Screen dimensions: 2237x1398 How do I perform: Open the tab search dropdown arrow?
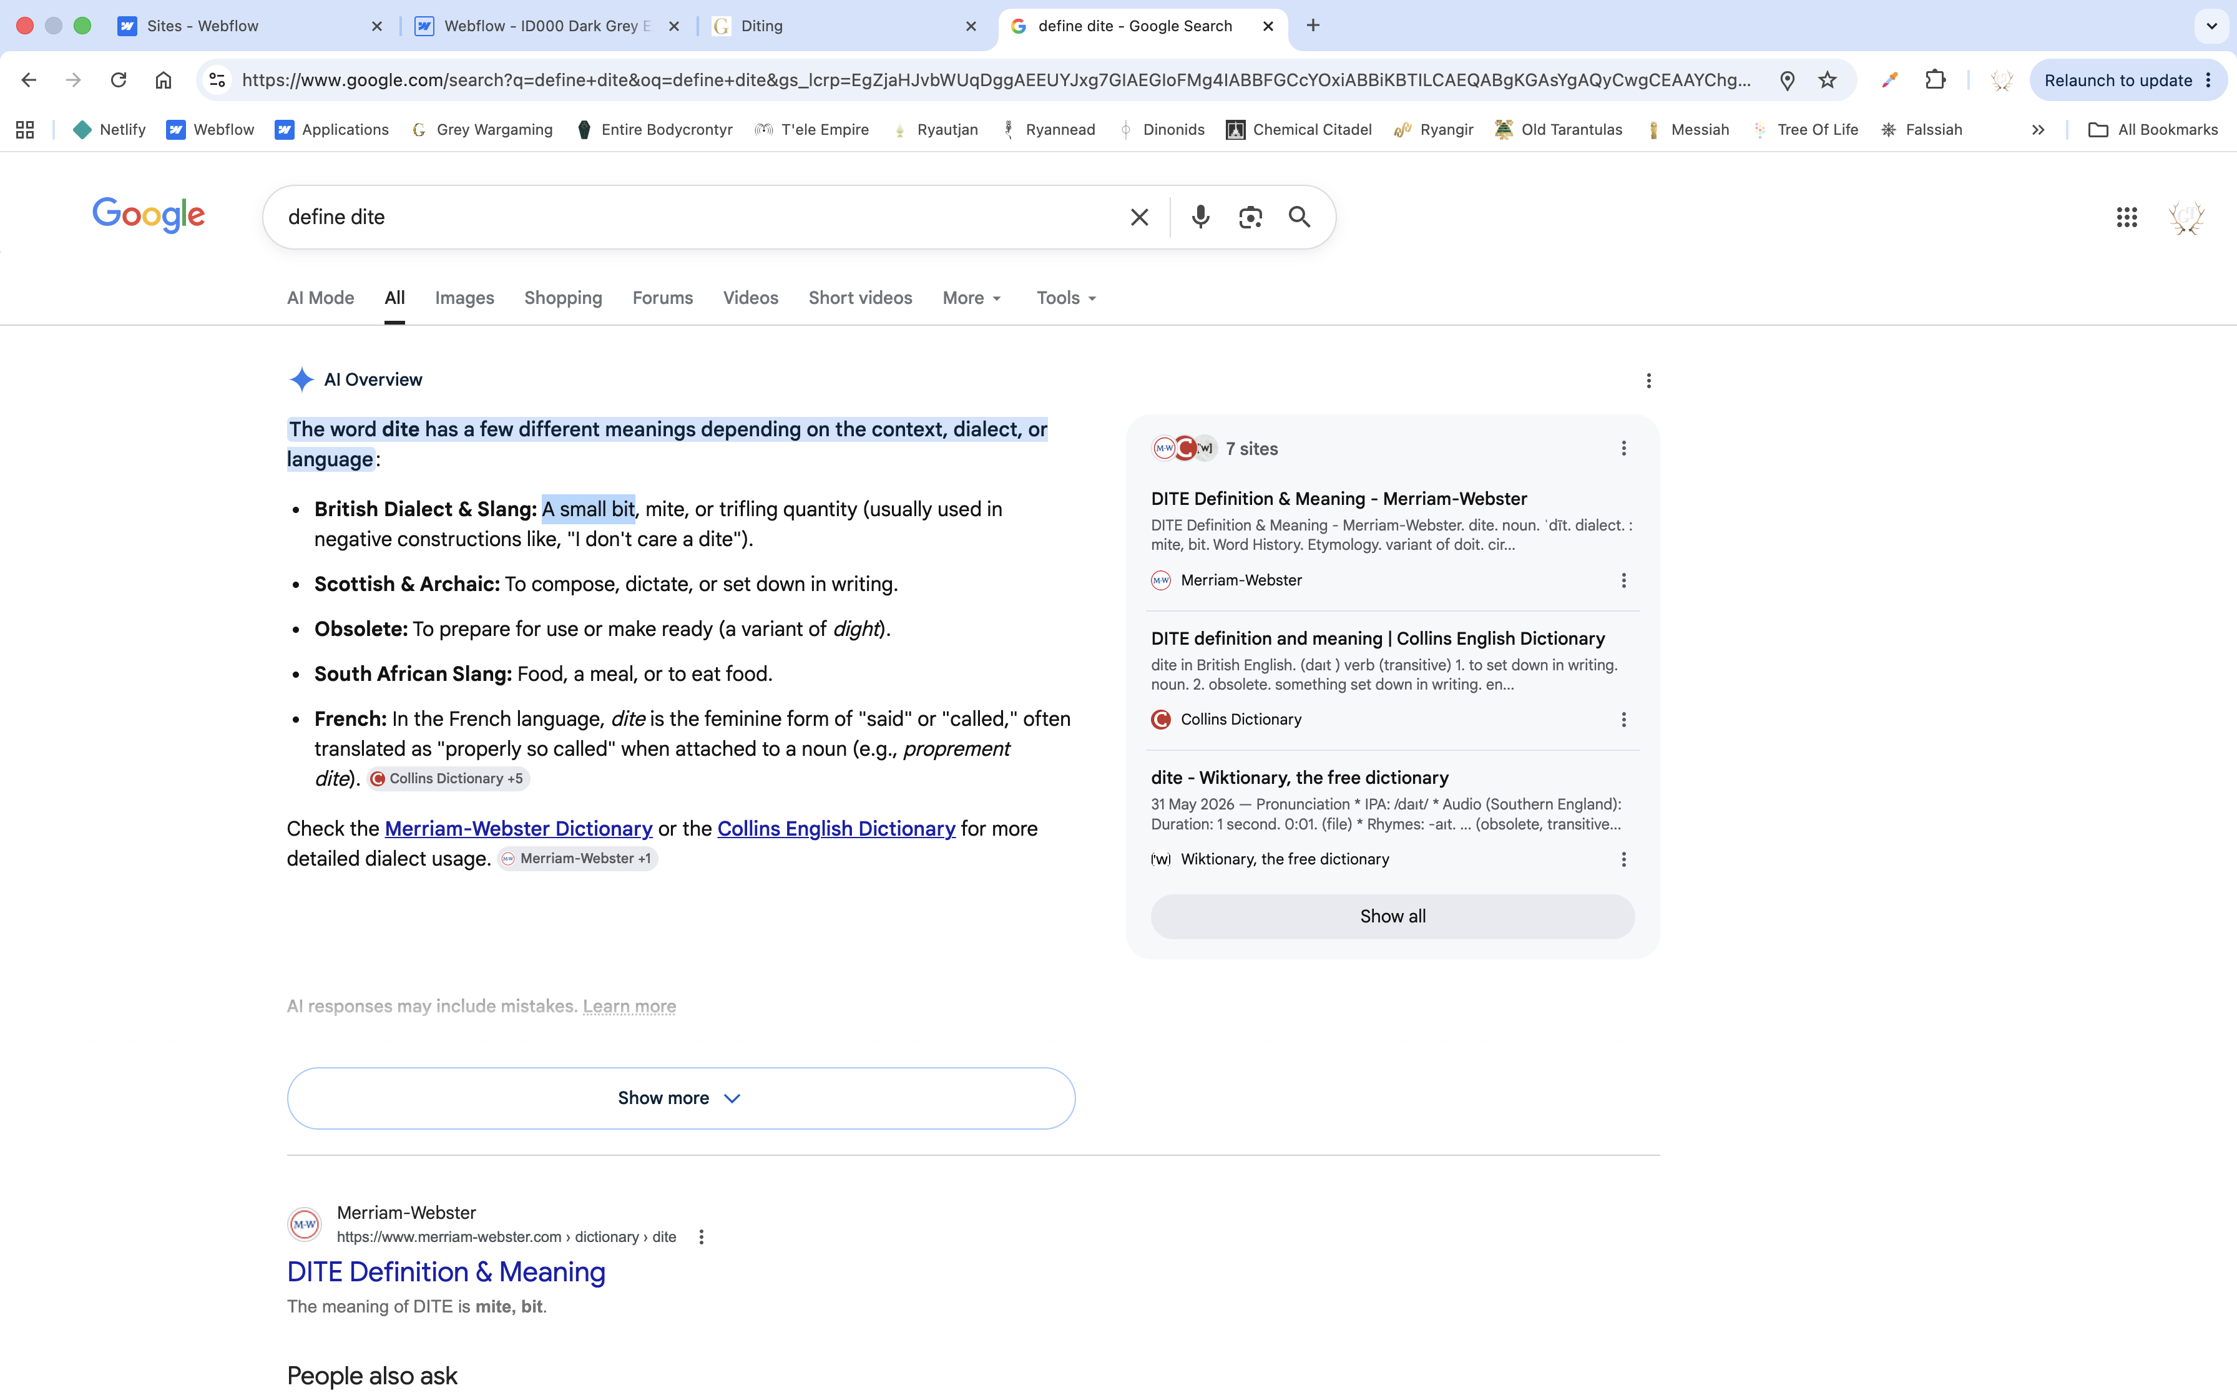click(2211, 26)
